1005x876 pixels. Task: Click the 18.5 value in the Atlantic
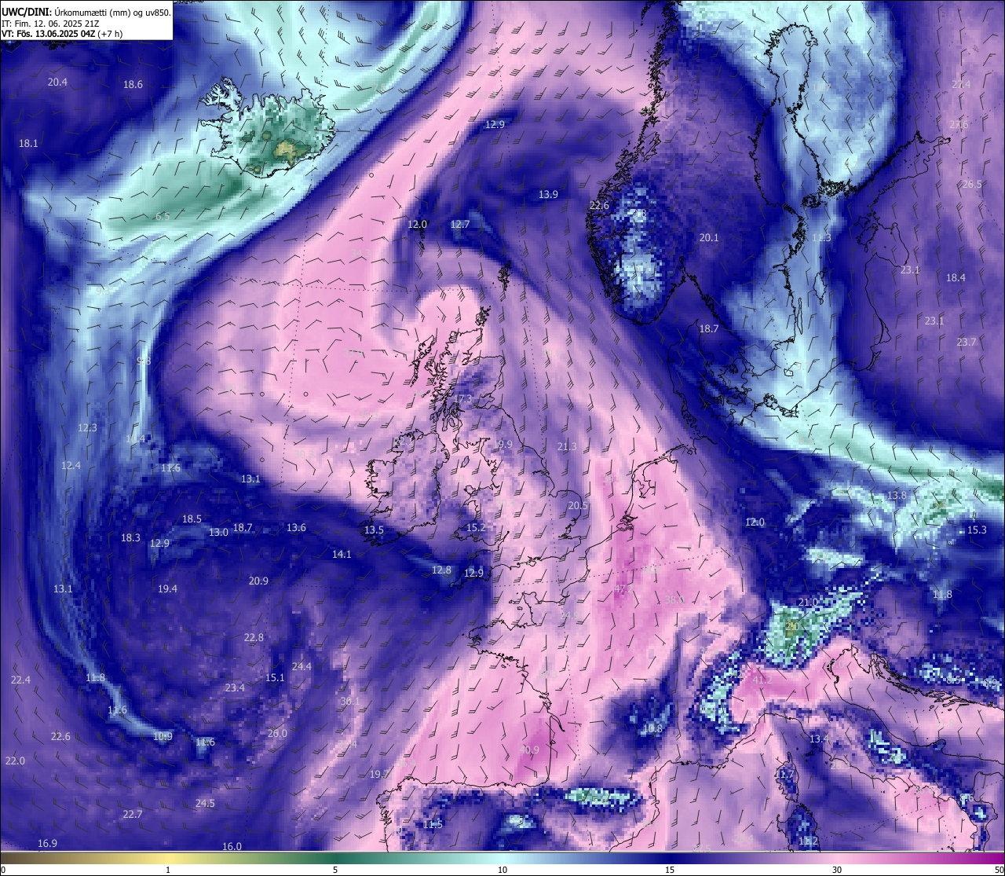click(192, 519)
